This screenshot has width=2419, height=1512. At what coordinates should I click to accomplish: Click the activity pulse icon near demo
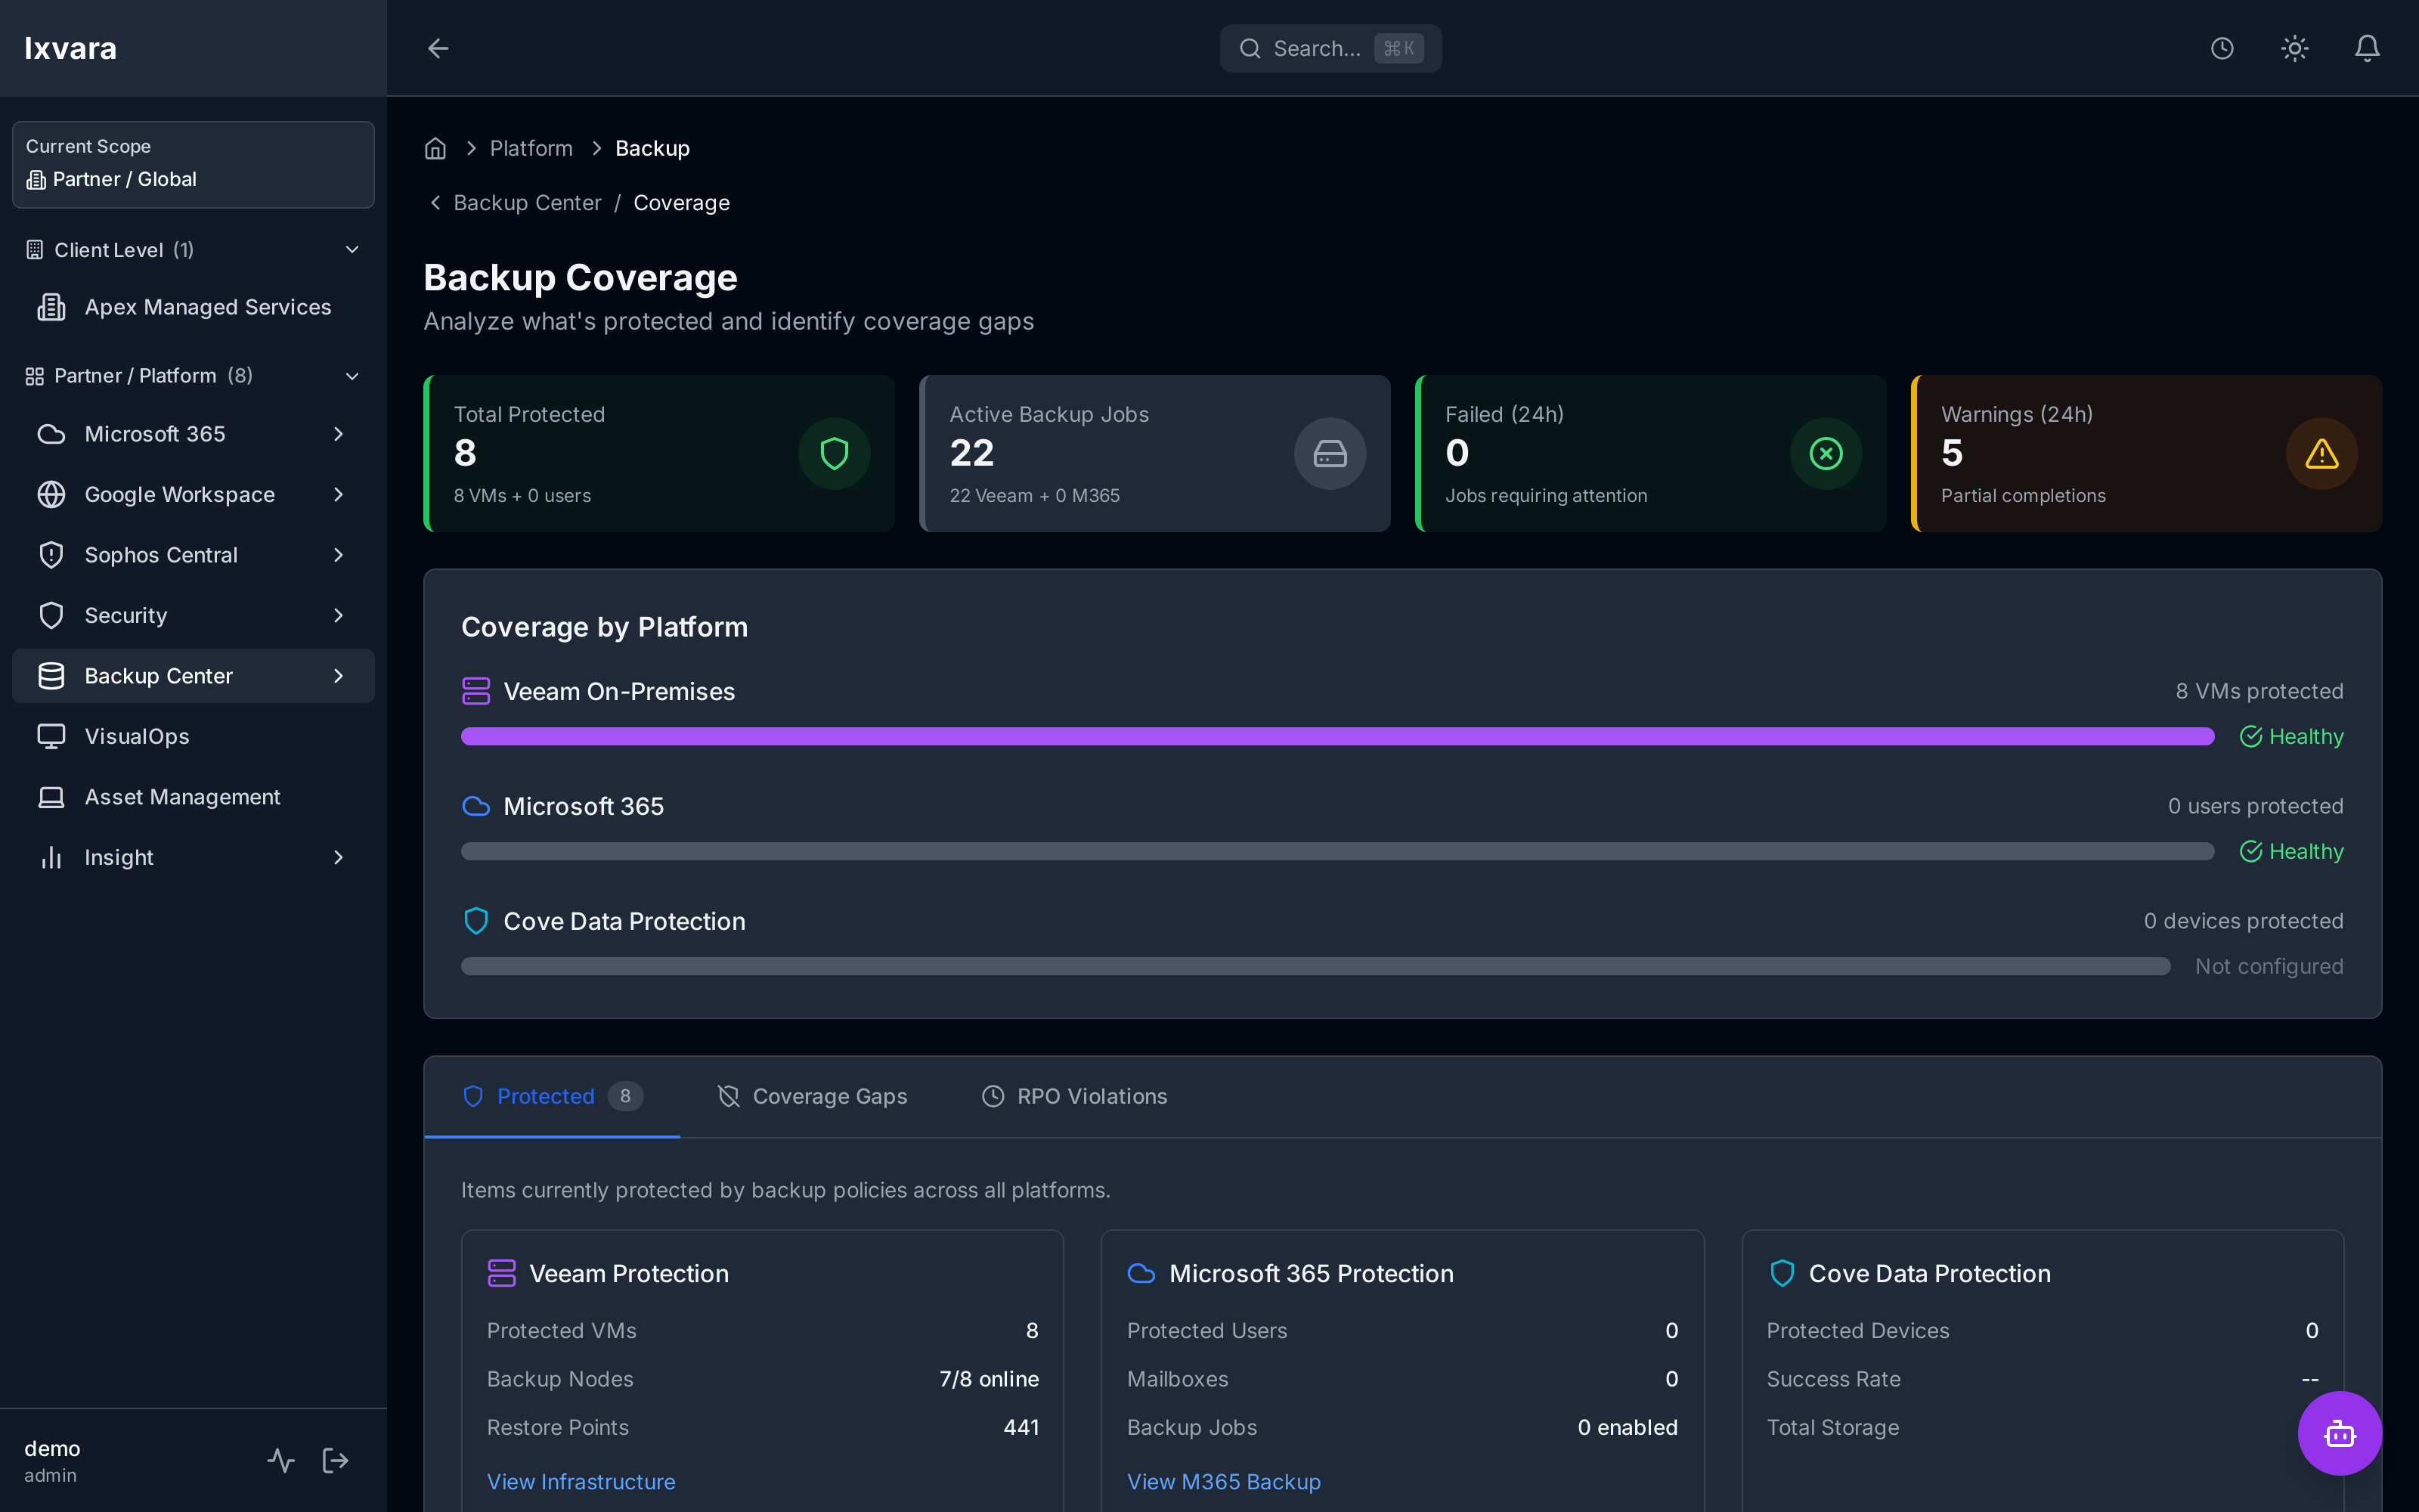tap(281, 1461)
